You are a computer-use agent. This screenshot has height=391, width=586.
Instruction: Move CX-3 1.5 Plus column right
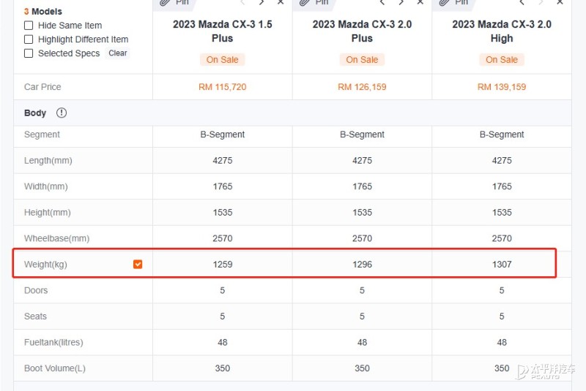tap(262, 2)
